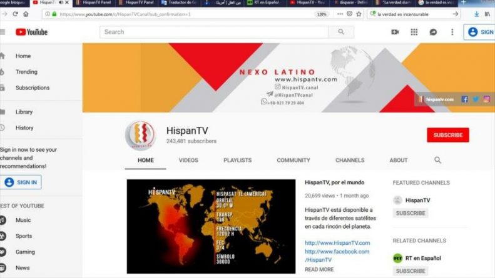Screen dimensions: 495x278
Task: Open the ABOUT tab of HispanTV
Action: (399, 161)
